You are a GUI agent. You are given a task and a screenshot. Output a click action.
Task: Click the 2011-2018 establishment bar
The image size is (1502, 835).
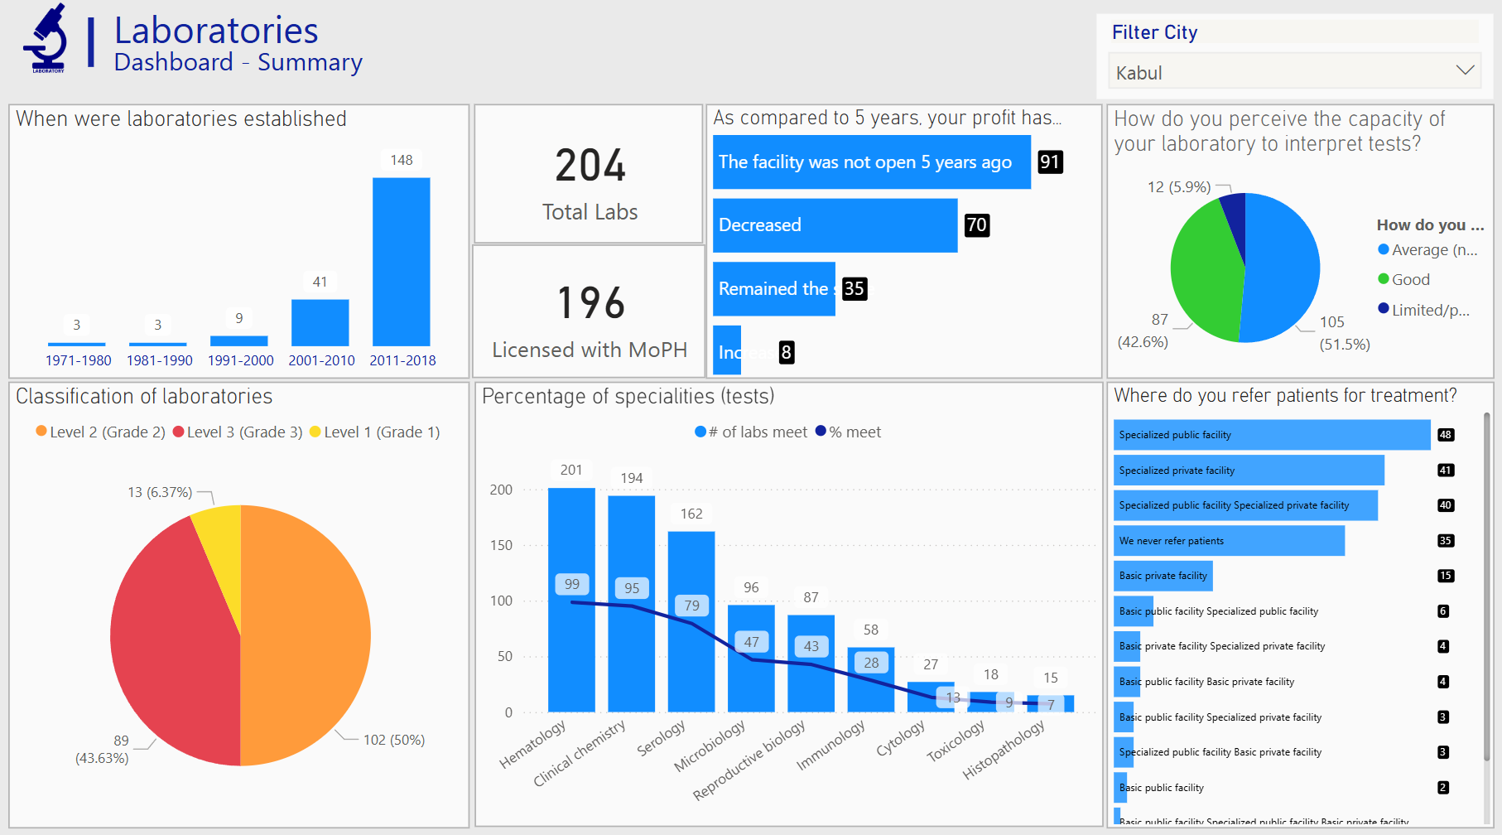pyautogui.click(x=401, y=261)
